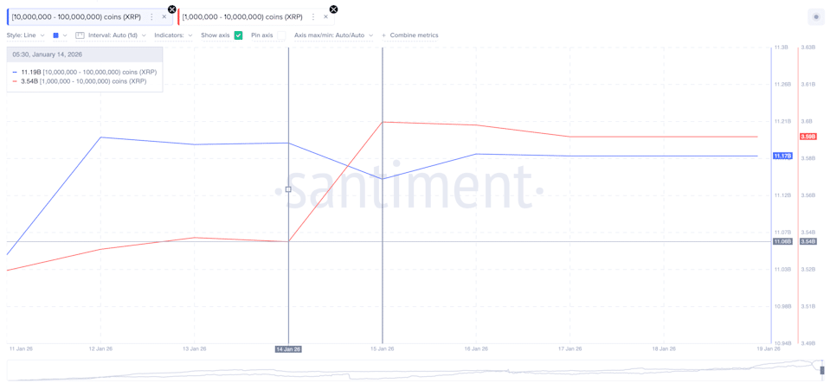Open the Style: Line dropdown
The height and width of the screenshot is (383, 830).
[25, 35]
